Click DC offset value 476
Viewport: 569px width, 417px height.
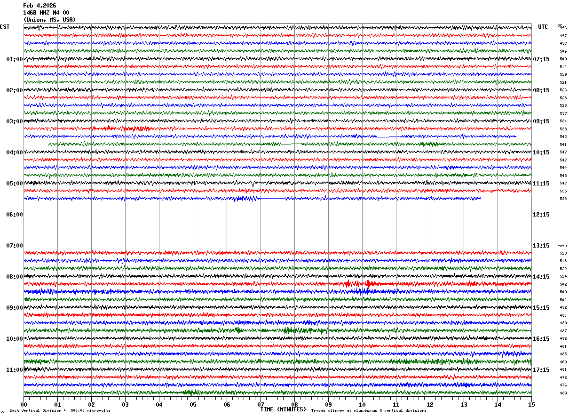tap(563, 385)
